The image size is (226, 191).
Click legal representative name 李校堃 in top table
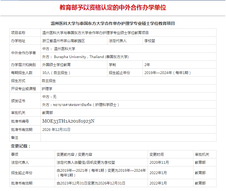click(149, 41)
